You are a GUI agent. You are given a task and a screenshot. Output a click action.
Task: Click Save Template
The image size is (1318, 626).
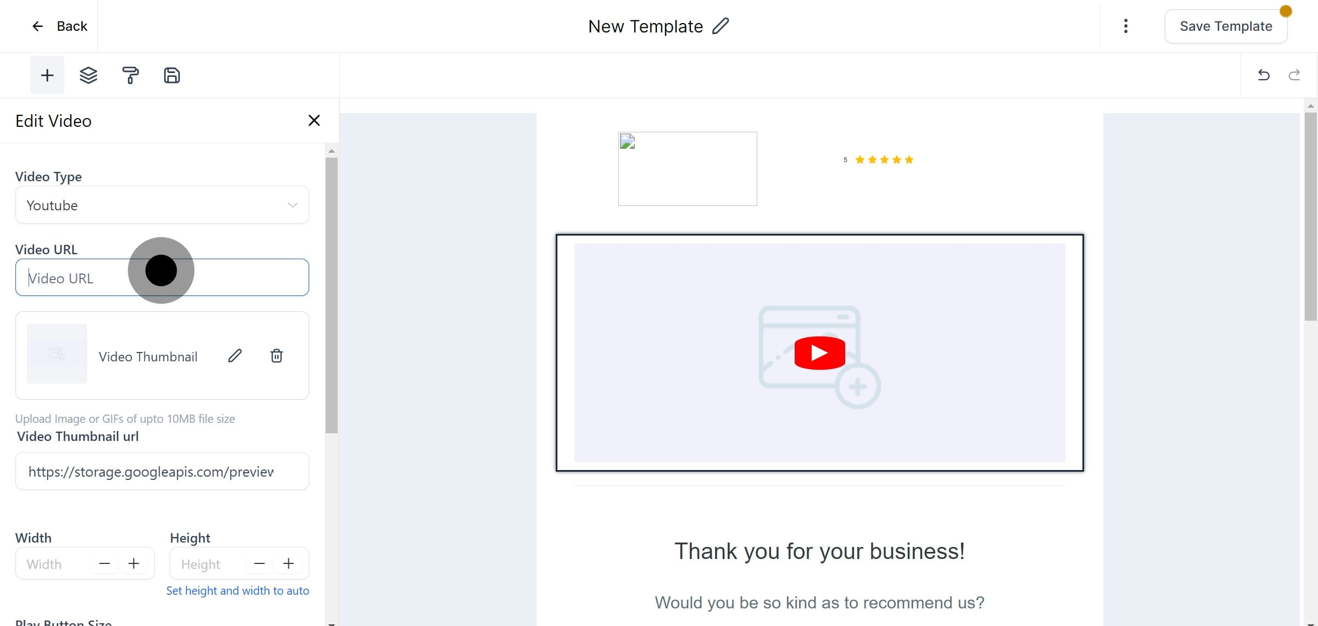[x=1226, y=25]
